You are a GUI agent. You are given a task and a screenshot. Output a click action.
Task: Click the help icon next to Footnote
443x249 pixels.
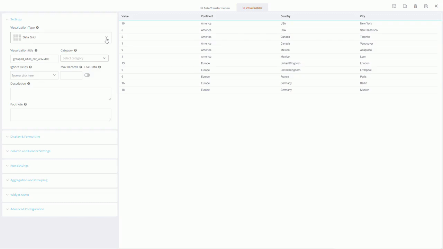pos(25,104)
